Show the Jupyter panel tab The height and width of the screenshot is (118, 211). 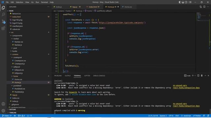coord(87,76)
